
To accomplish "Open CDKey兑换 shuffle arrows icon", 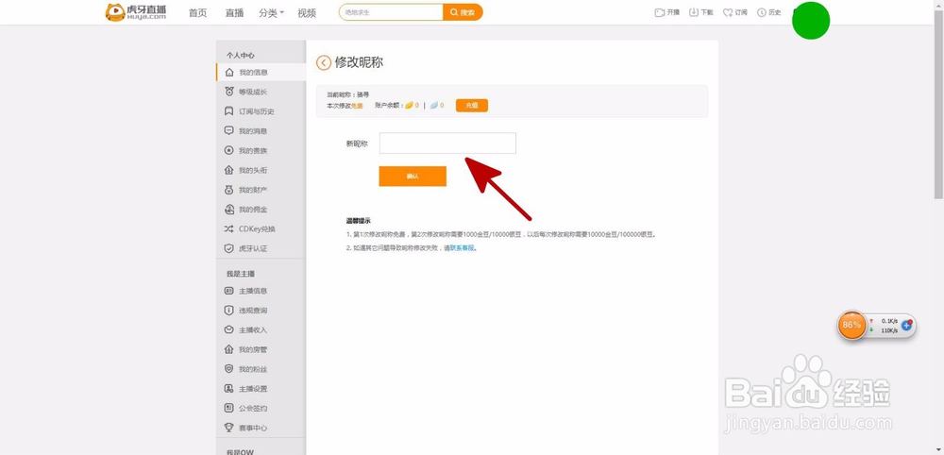I will pos(228,228).
